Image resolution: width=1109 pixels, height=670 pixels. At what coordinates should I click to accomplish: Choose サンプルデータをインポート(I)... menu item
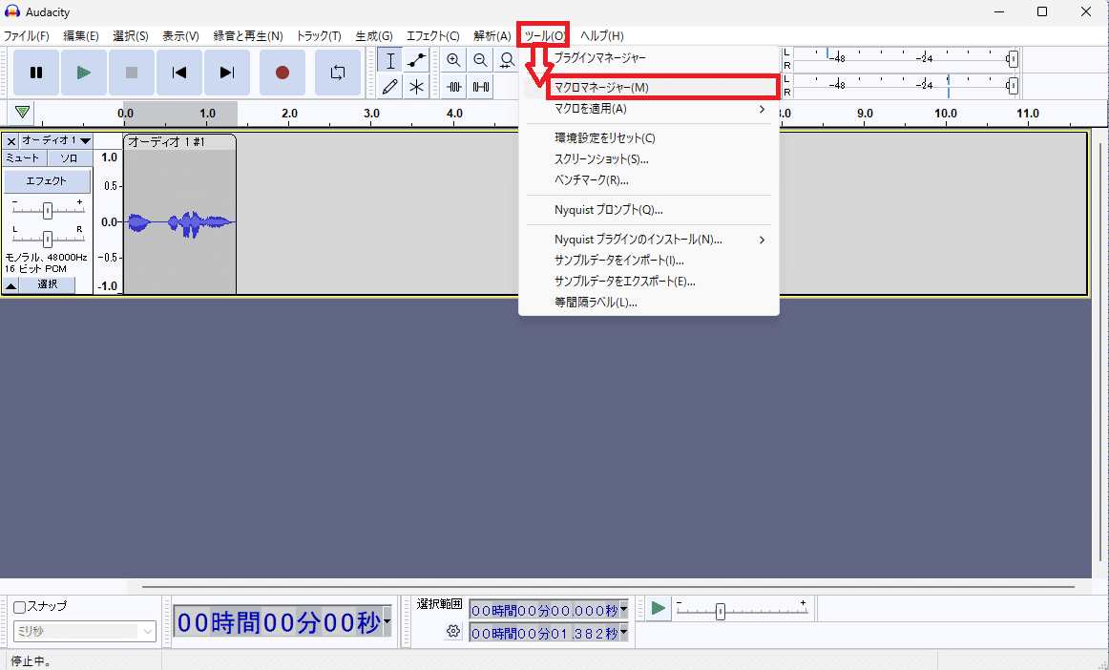(x=649, y=261)
